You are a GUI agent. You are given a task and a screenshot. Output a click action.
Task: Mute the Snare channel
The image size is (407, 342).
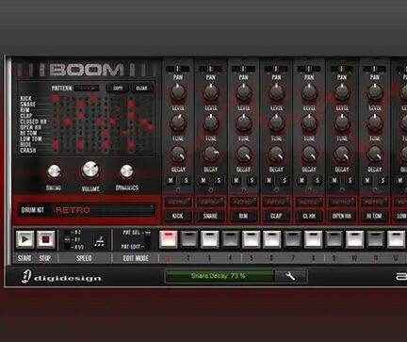click(203, 181)
